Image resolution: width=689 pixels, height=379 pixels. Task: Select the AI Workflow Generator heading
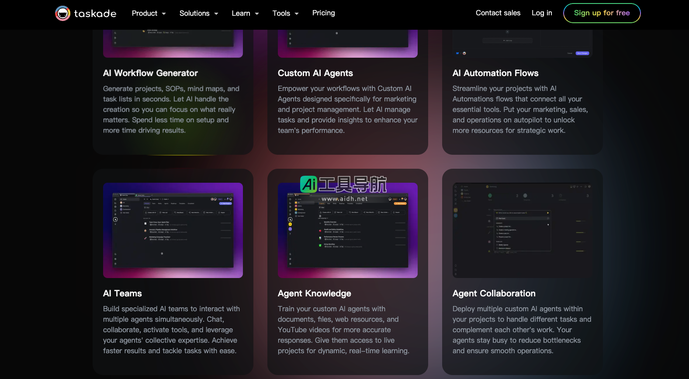click(x=150, y=73)
